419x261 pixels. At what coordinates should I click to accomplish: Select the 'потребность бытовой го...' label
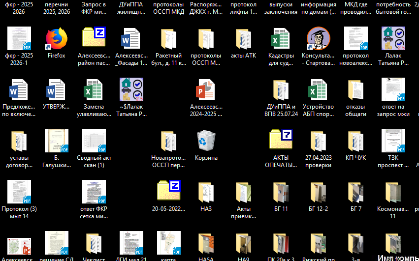[393, 8]
